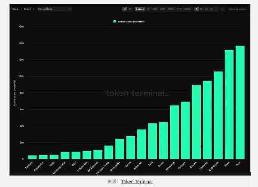The width and height of the screenshot is (258, 187).
Task: Select daily D granularity toggle
Action: (x=197, y=9)
